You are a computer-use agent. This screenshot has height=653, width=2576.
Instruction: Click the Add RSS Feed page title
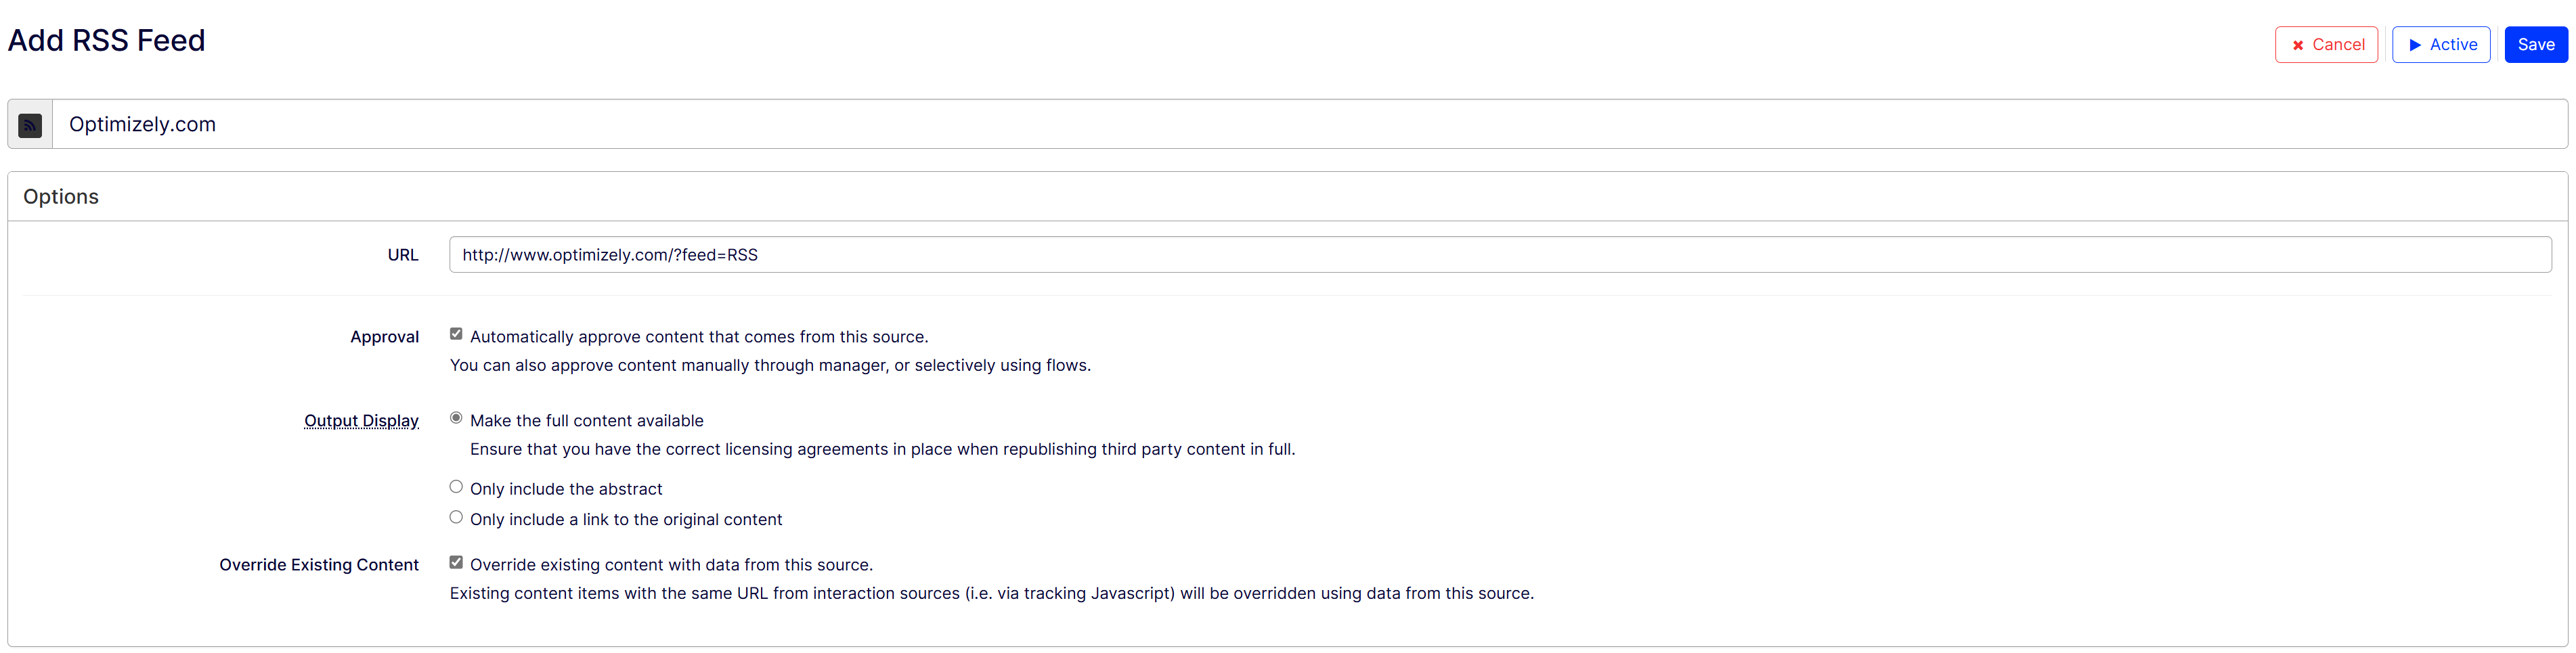(106, 41)
